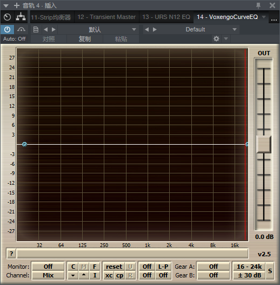
Task: Toggle Monitor Off button
Action: pos(48,267)
